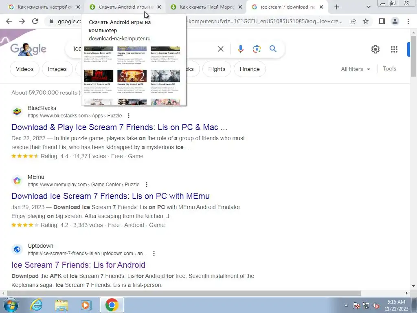Open the Chrome profile avatar menu
Screen dimensions: 417x313
(x=395, y=21)
